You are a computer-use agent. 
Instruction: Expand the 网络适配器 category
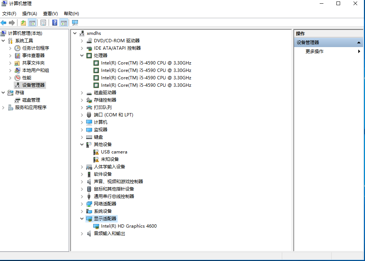click(x=82, y=204)
